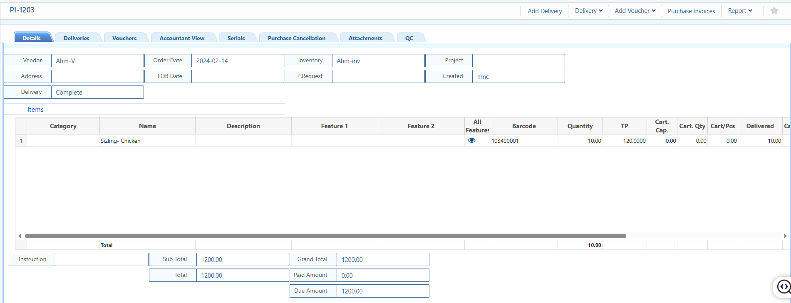Click the TP column header
Image resolution: width=791 pixels, height=303 pixels.
[625, 126]
